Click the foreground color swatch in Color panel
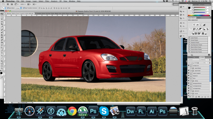 tap(189, 8)
